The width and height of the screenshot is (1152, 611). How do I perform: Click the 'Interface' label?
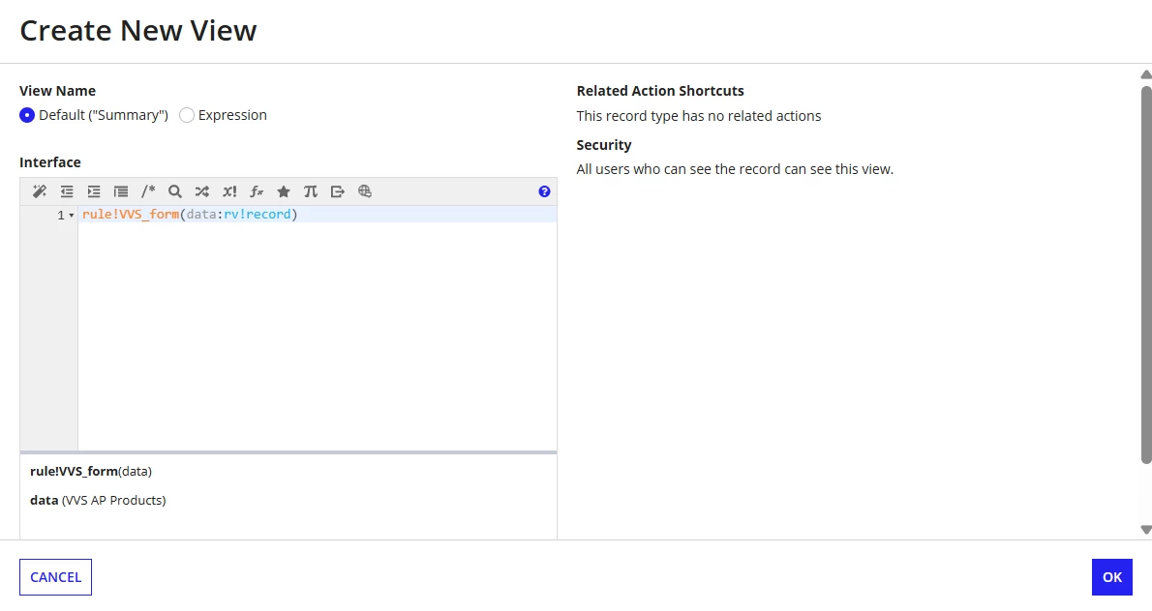[x=50, y=162]
